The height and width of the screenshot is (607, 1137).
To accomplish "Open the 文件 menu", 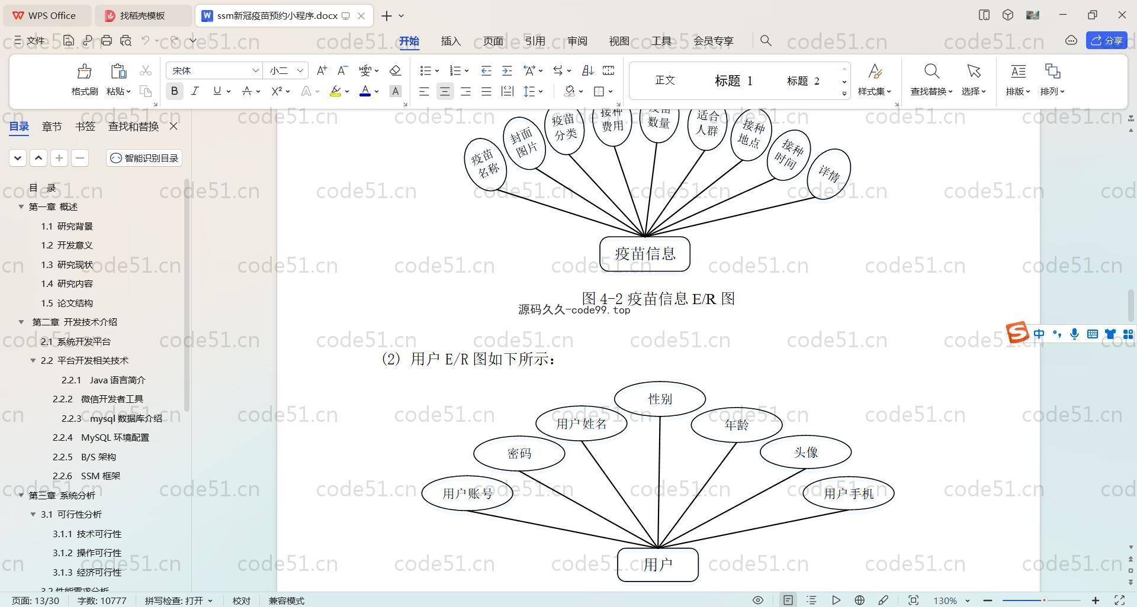I will click(29, 40).
